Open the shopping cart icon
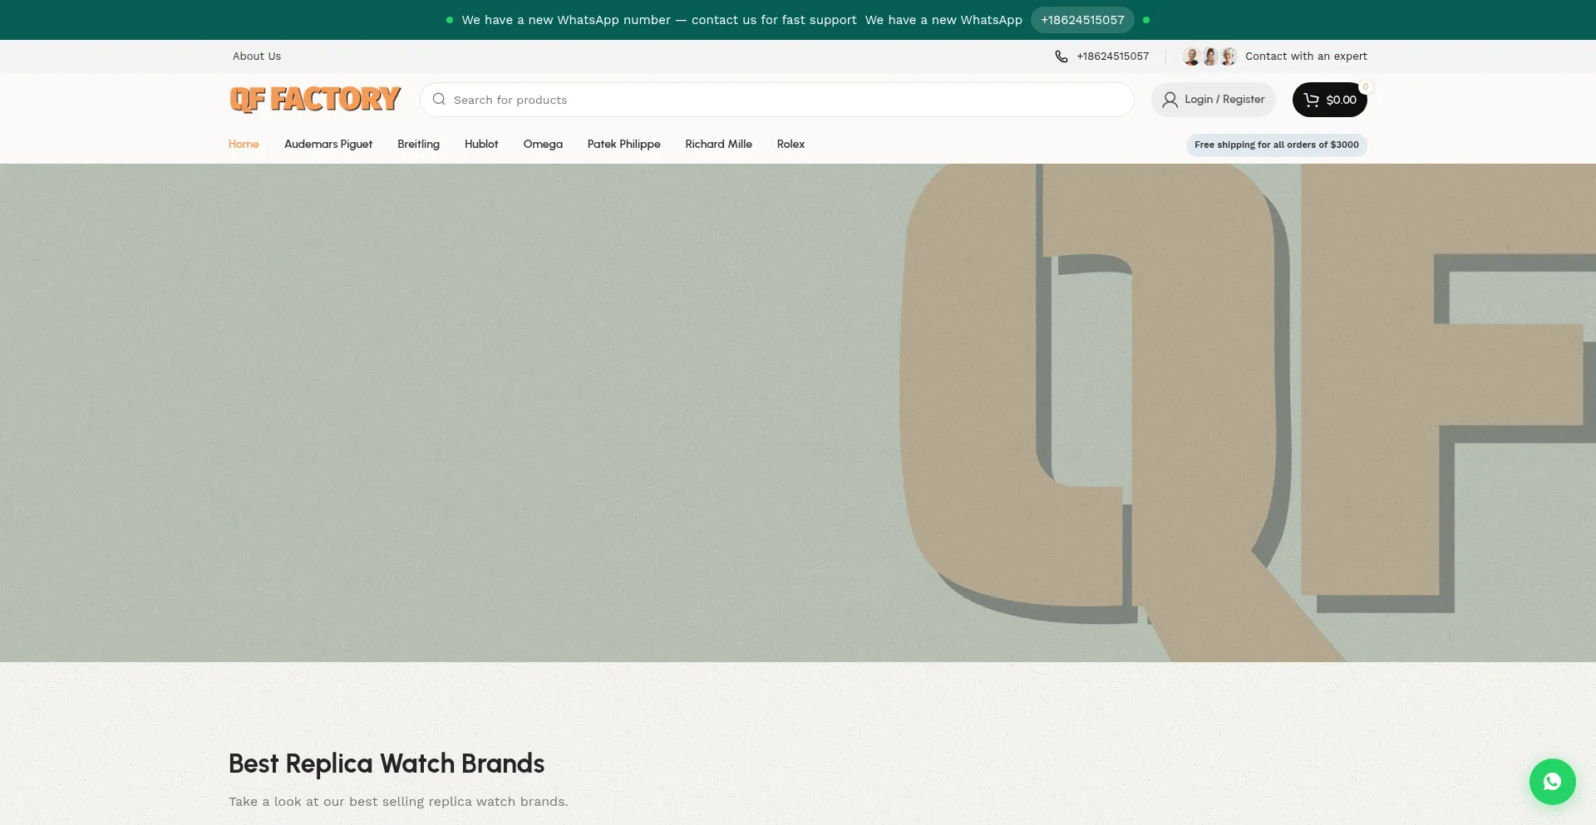This screenshot has height=825, width=1596. click(x=1312, y=100)
